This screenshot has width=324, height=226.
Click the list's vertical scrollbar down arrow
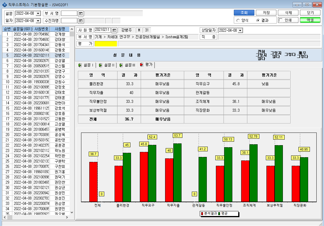click(72, 212)
